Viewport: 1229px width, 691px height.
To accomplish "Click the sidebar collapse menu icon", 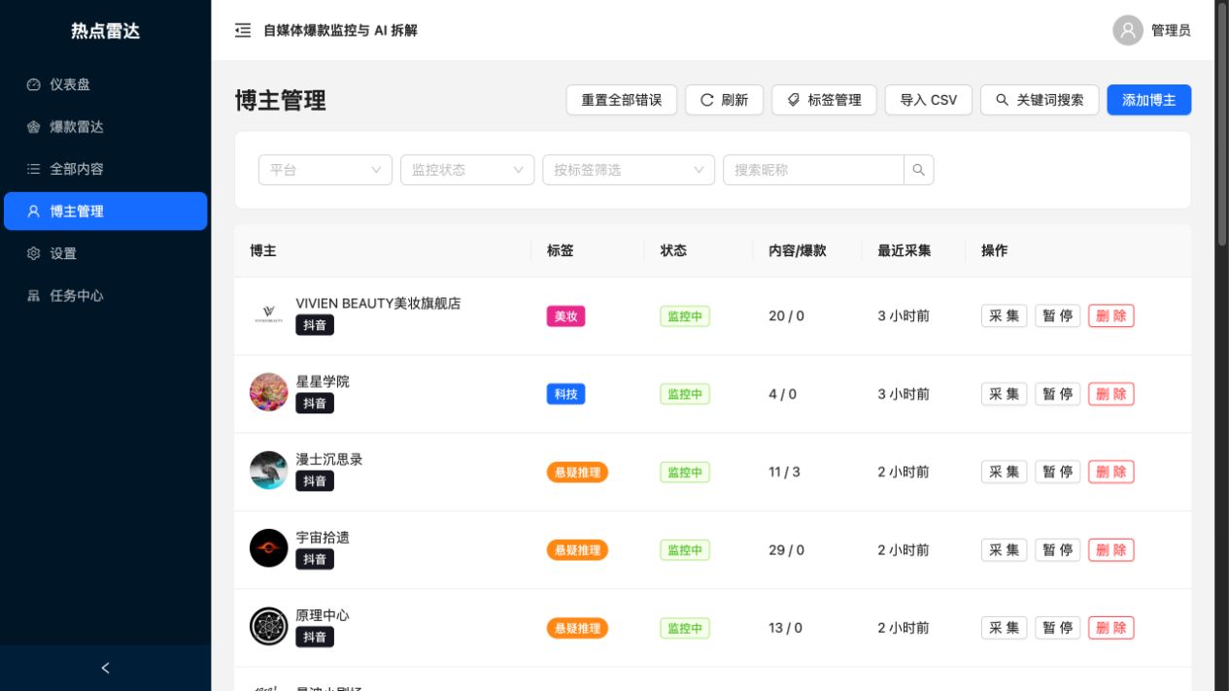I will [x=243, y=30].
